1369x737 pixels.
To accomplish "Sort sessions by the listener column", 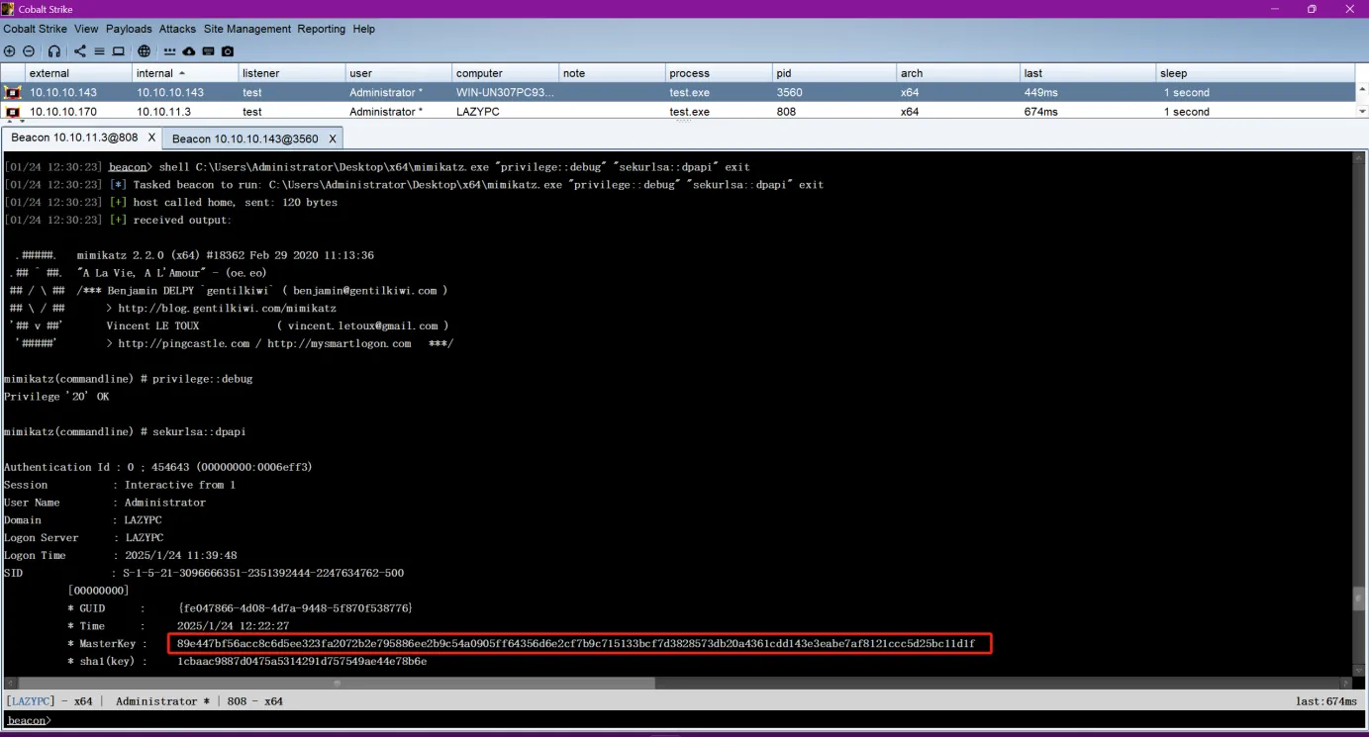I will [292, 73].
